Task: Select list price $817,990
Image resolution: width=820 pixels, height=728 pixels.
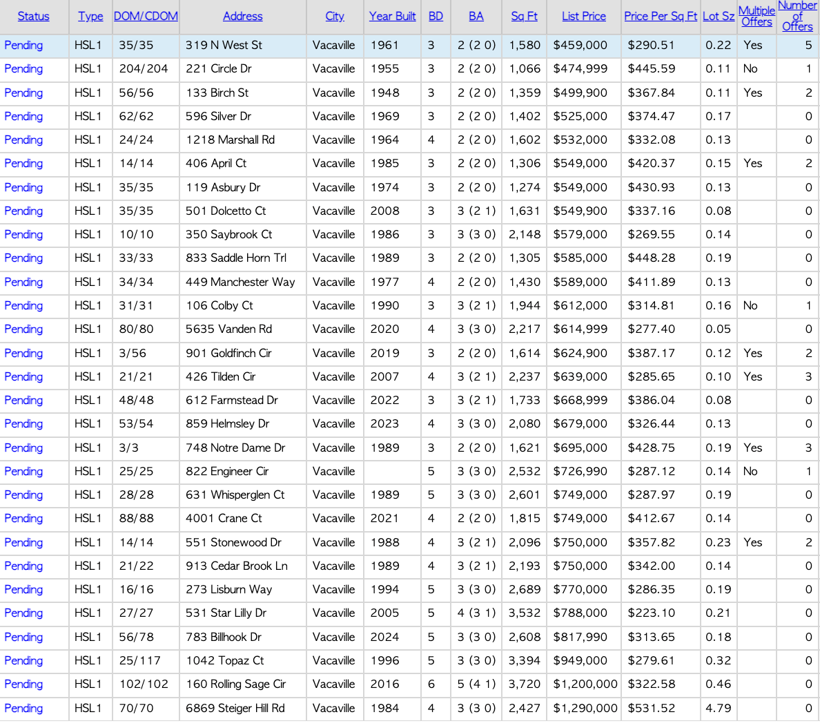Action: [x=580, y=638]
